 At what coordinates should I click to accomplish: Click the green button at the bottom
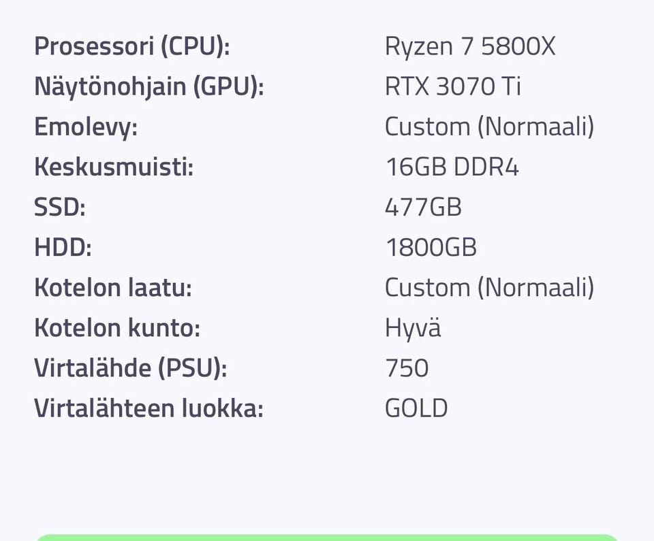tap(327, 537)
